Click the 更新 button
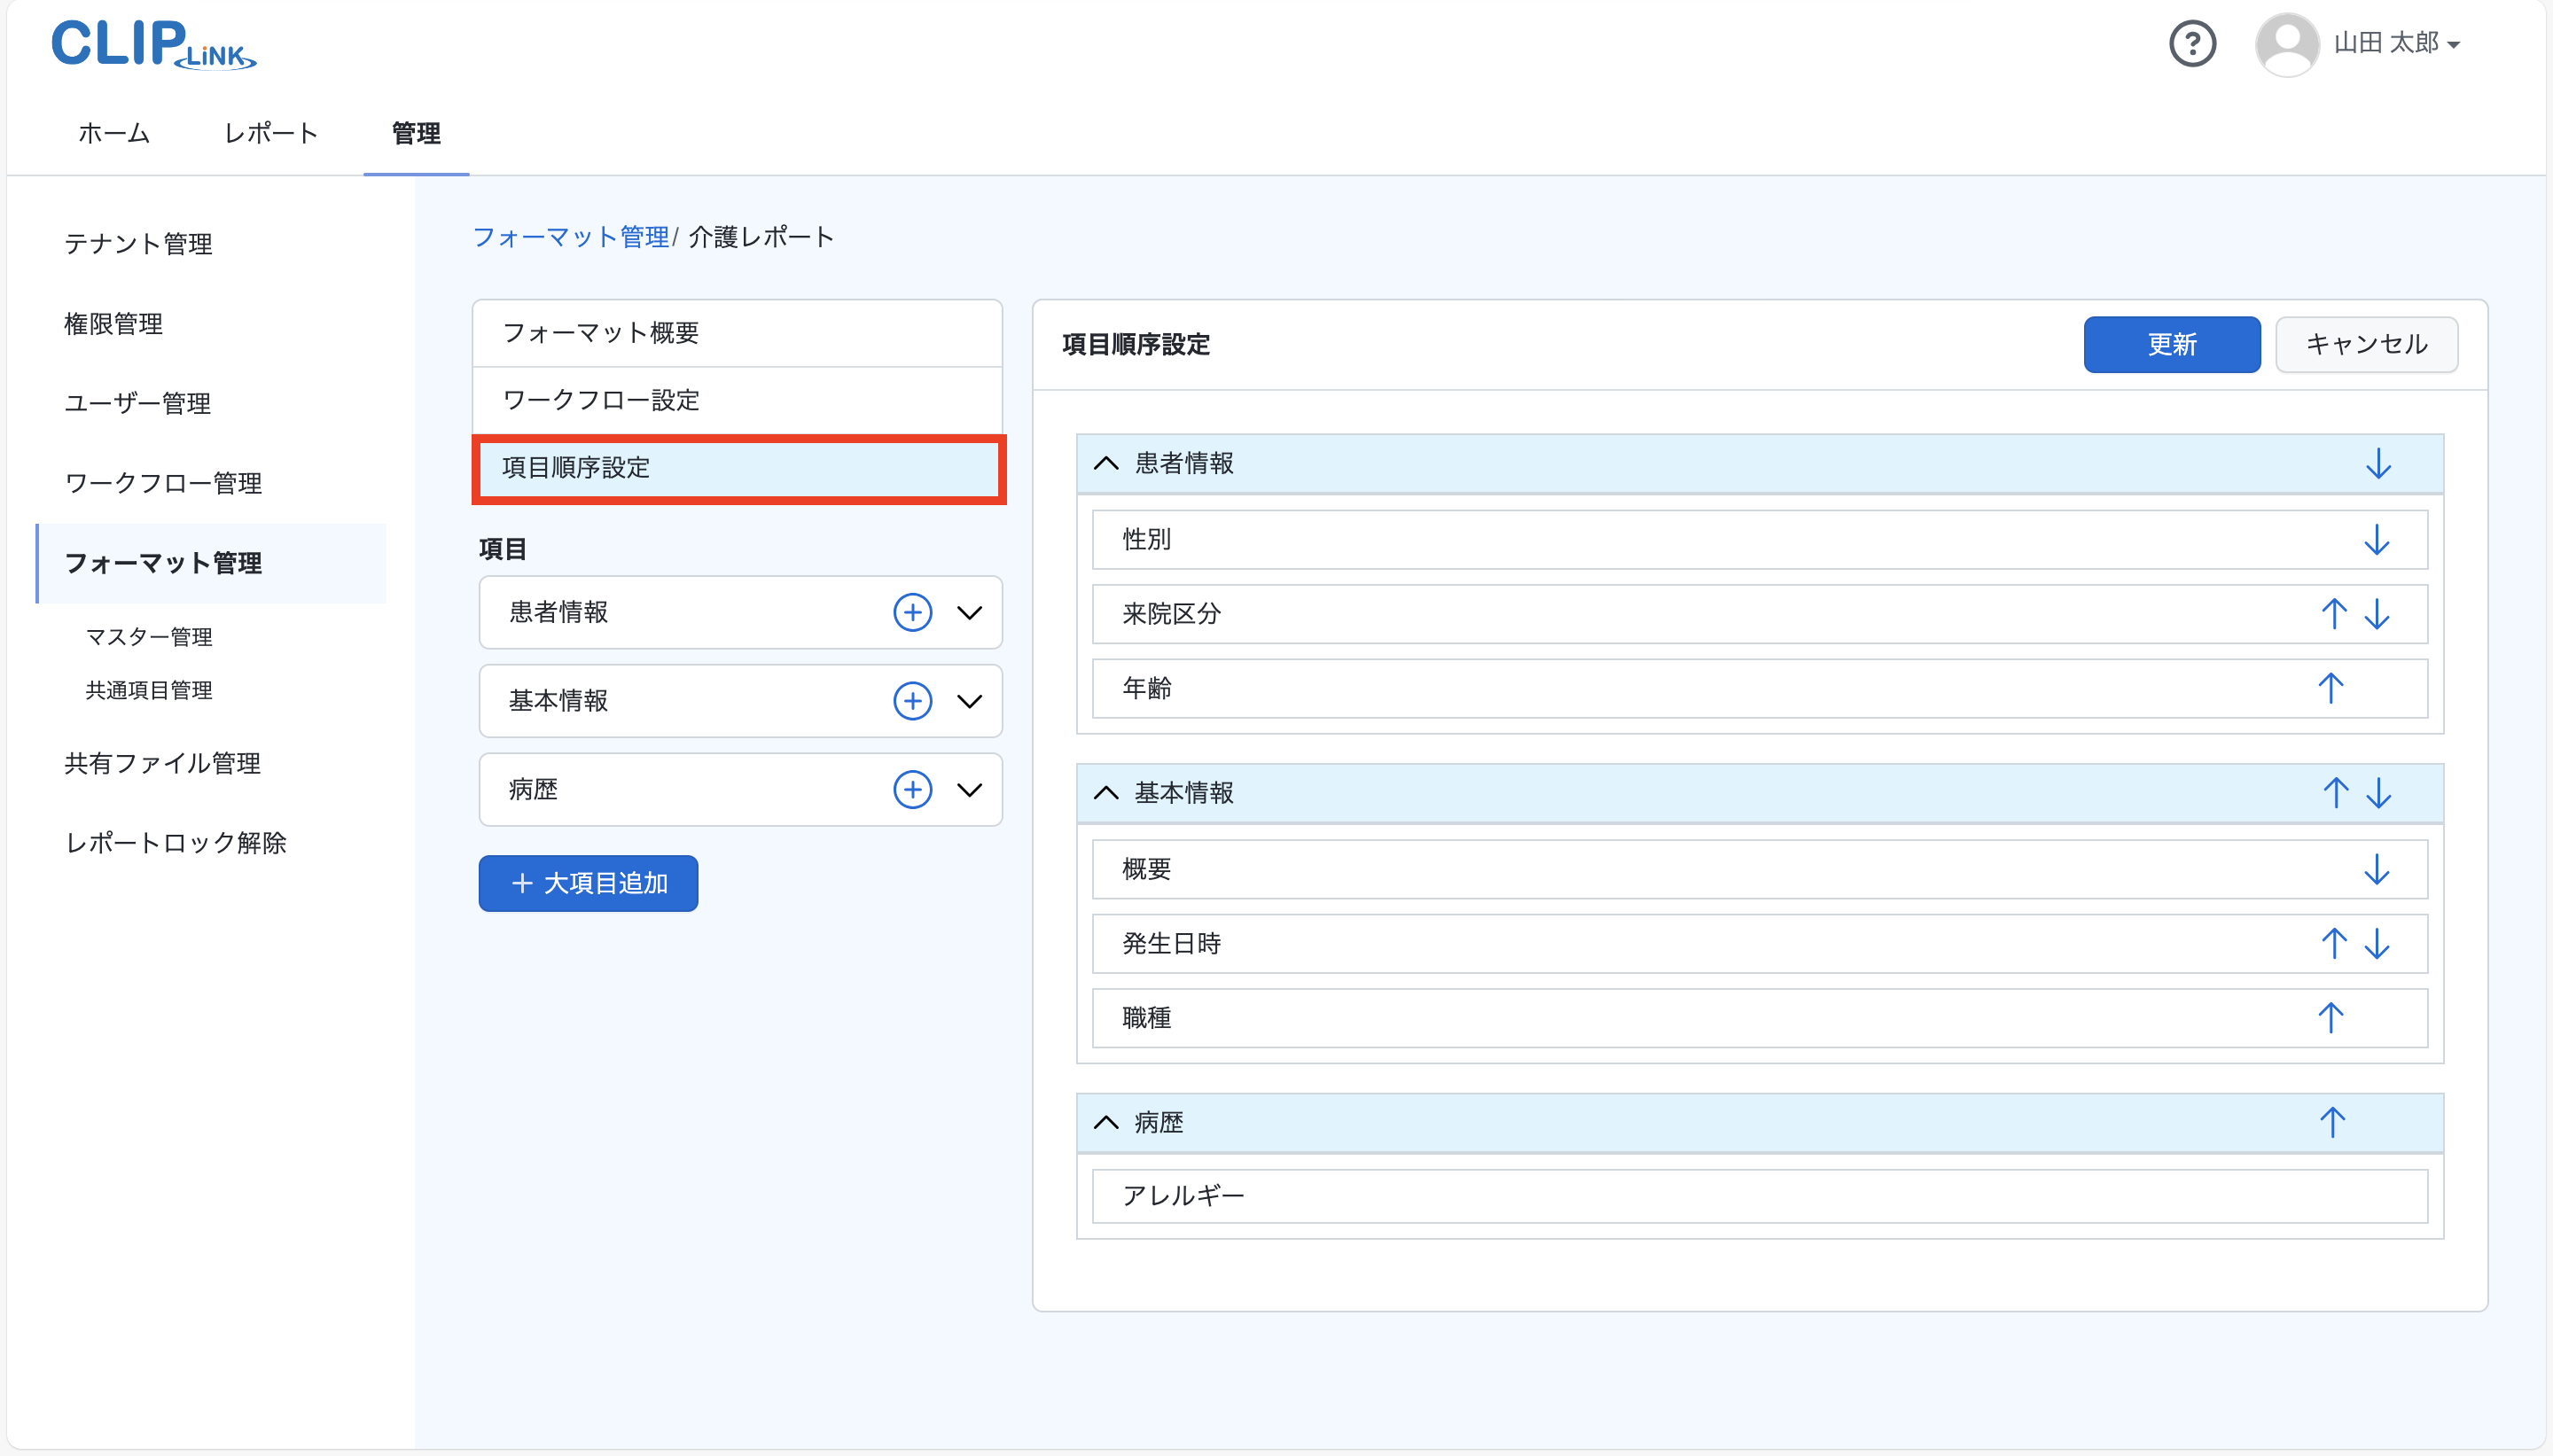The height and width of the screenshot is (1456, 2553). [x=2171, y=345]
